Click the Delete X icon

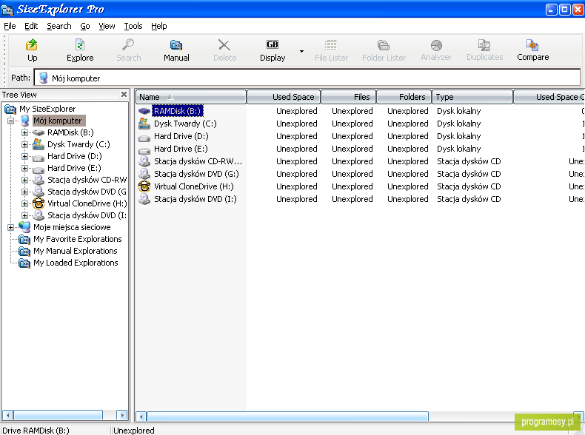pyautogui.click(x=224, y=45)
